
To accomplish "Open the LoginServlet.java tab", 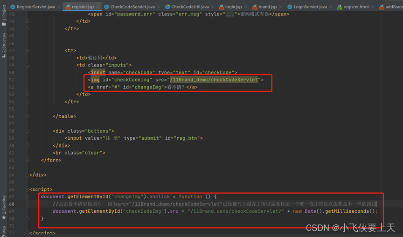I will pyautogui.click(x=310, y=7).
